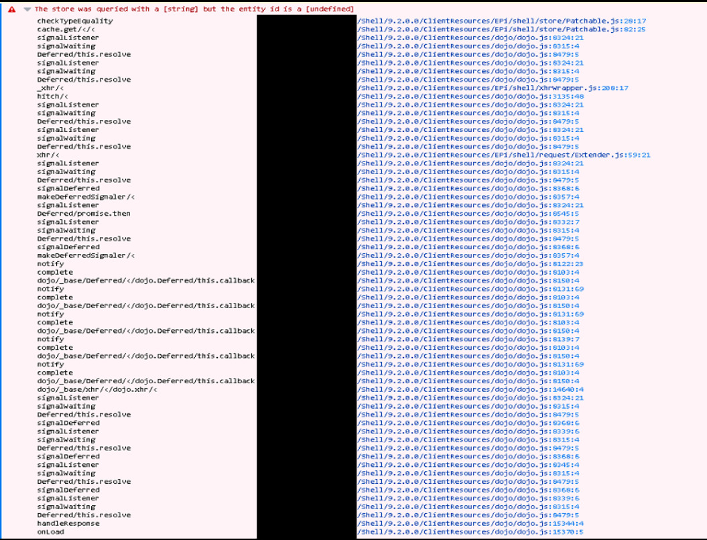This screenshot has width=707, height=540.
Task: Select the Deferred/promise.then stack frame
Action: [84, 214]
